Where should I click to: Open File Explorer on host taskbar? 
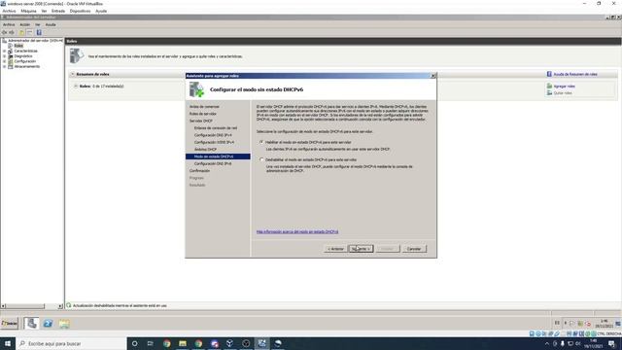(x=183, y=343)
